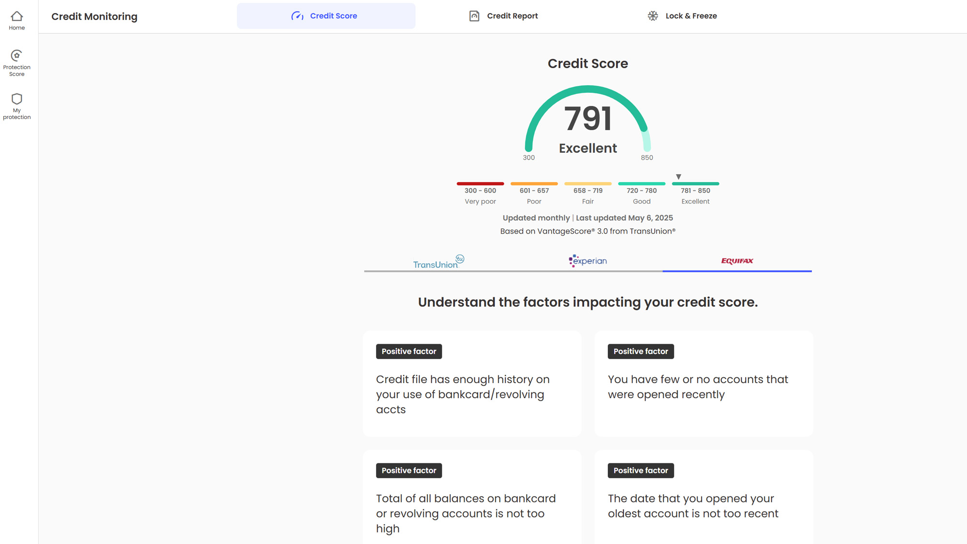Open the Lock & Freeze tab label

(691, 16)
